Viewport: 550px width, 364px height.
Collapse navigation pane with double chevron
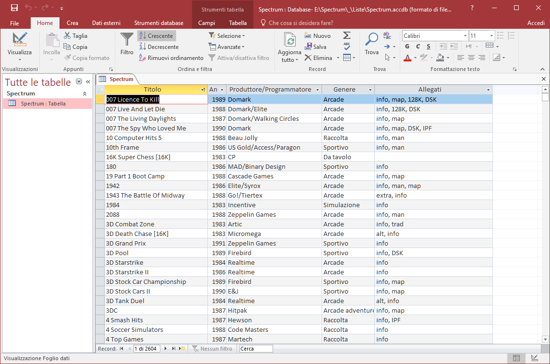click(x=88, y=82)
